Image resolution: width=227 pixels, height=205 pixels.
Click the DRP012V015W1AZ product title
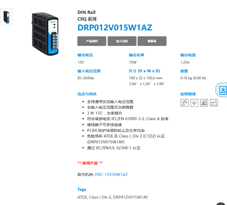pyautogui.click(x=115, y=27)
